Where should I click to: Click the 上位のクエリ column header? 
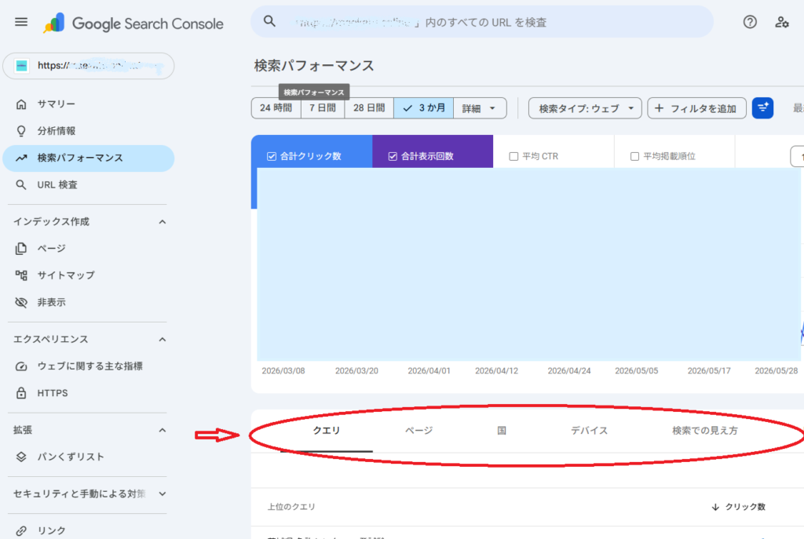[x=291, y=507]
